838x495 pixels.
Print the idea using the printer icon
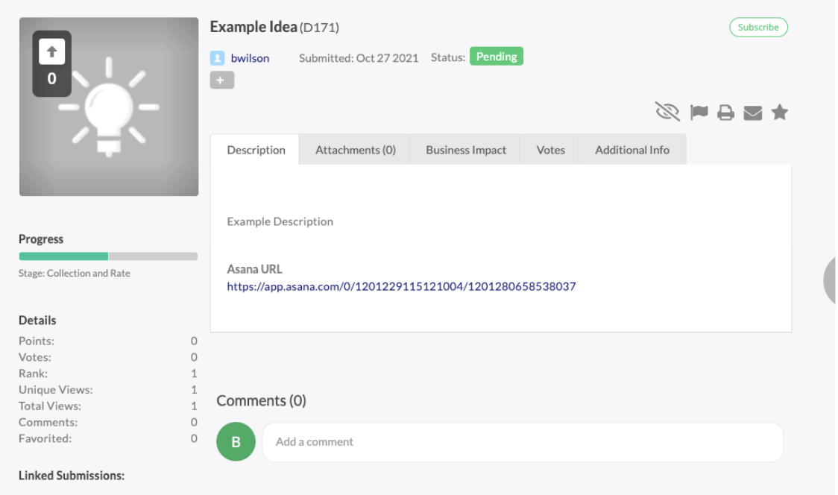(725, 113)
